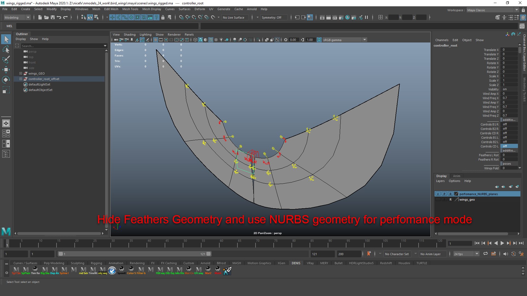Open the Modeling menu set dropdown
The image size is (527, 296).
pyautogui.click(x=17, y=17)
